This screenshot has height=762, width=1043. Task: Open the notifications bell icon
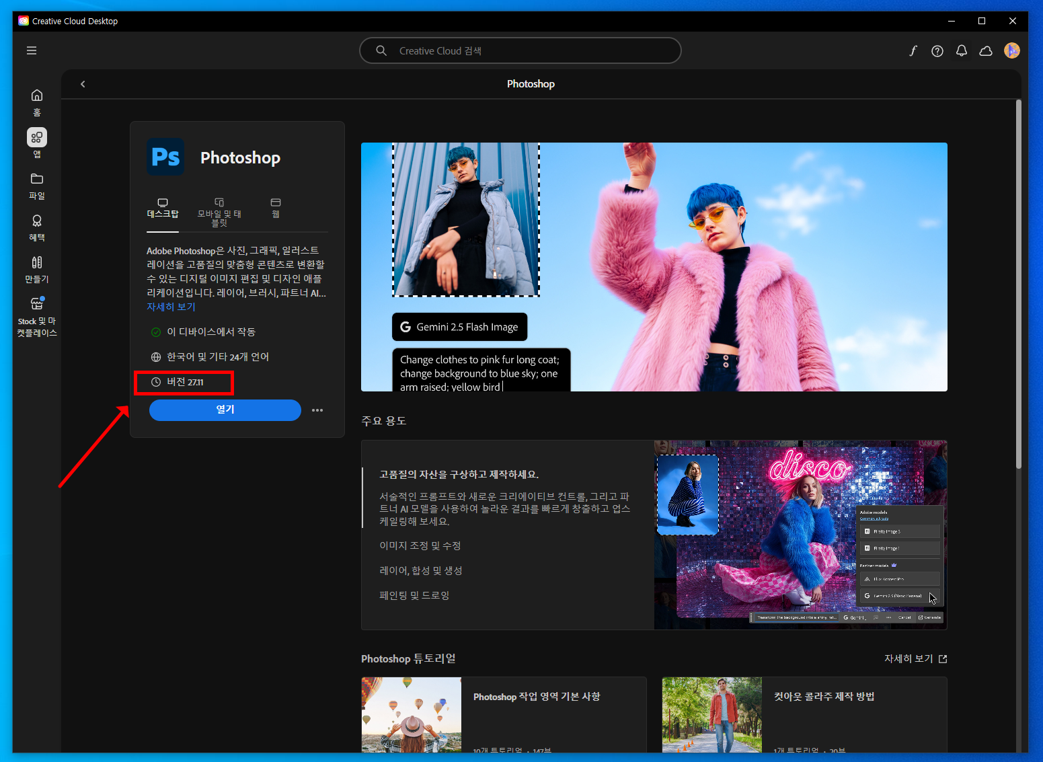(962, 50)
